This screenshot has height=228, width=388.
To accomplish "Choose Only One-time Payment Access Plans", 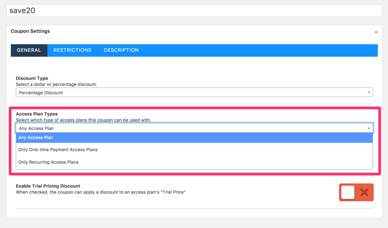I will coord(194,149).
